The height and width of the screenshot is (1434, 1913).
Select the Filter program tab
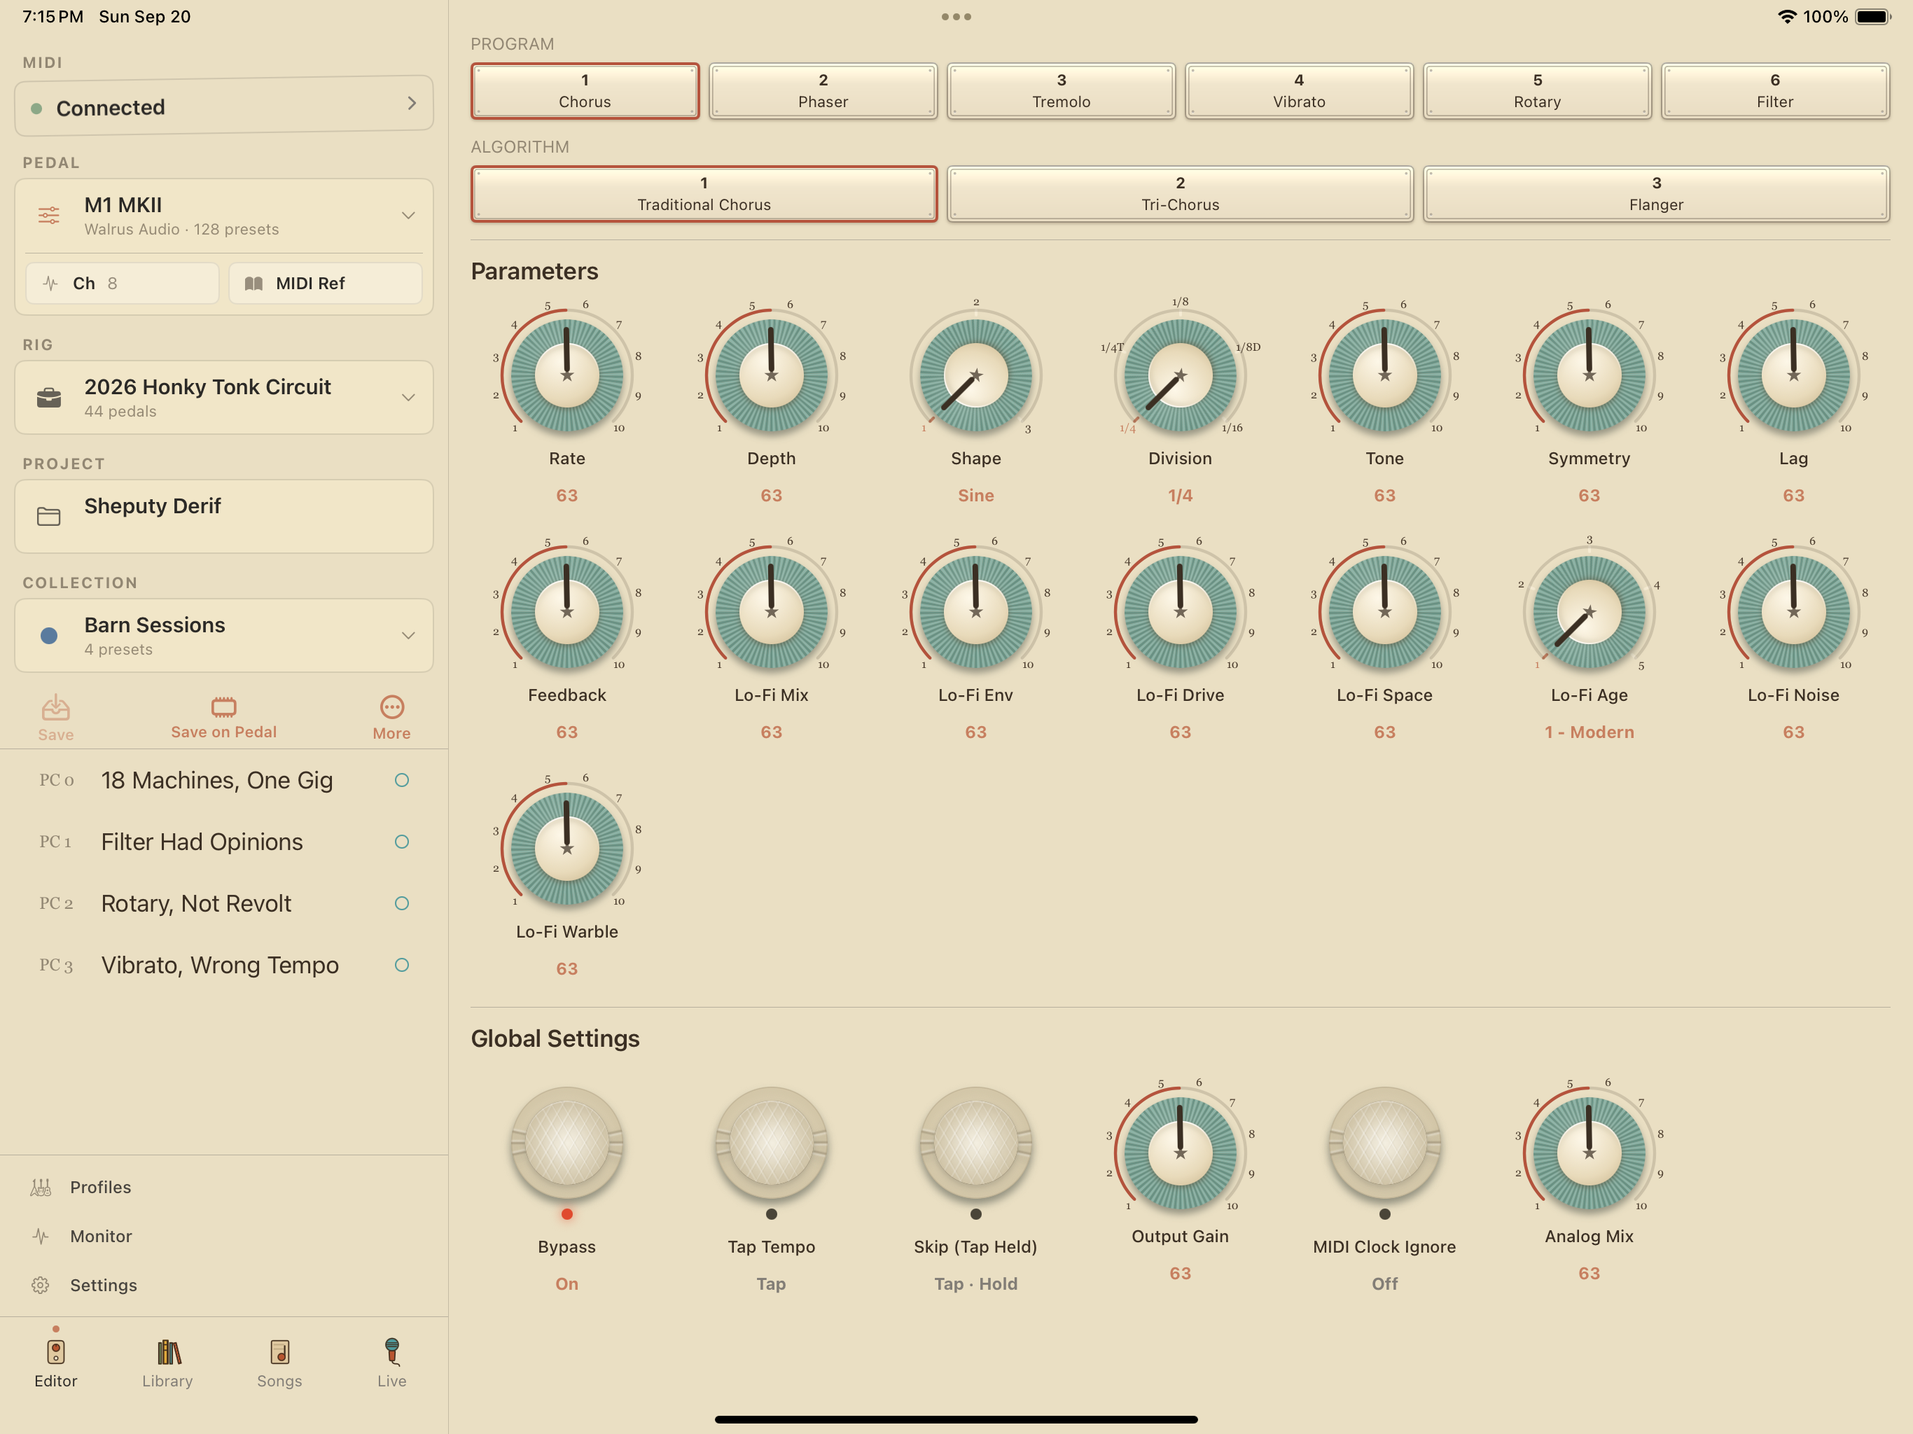pos(1774,91)
